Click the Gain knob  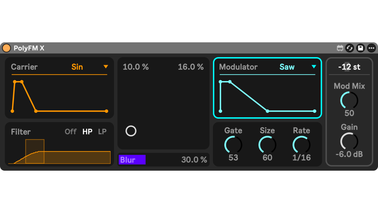point(349,141)
